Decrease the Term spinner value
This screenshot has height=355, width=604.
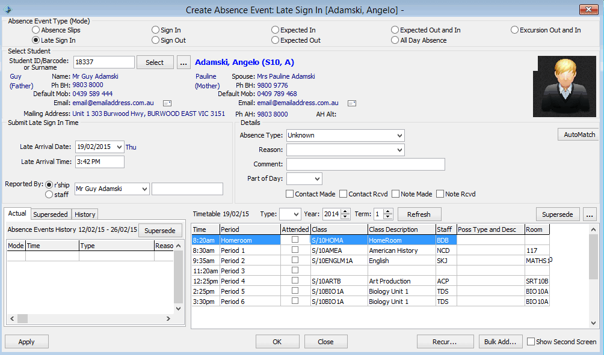click(x=388, y=216)
